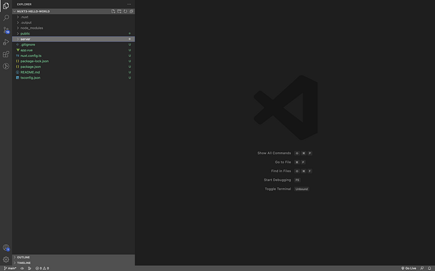This screenshot has width=435, height=271.
Task: Click the F5 key badge
Action: pos(297,180)
